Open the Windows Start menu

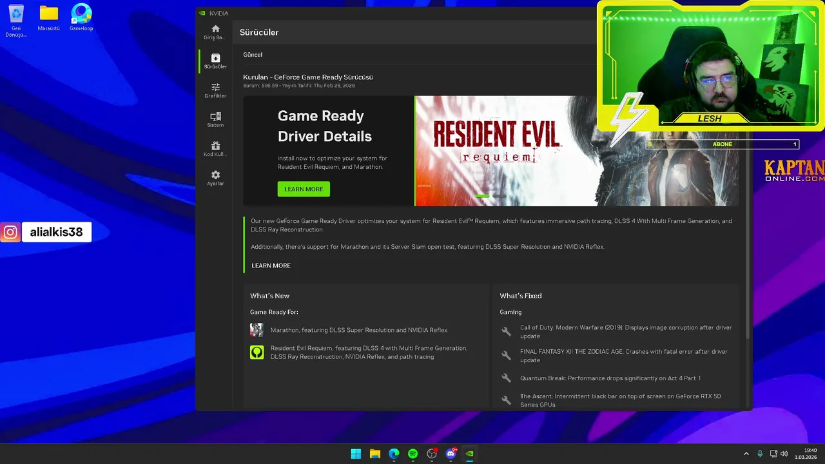click(x=356, y=454)
